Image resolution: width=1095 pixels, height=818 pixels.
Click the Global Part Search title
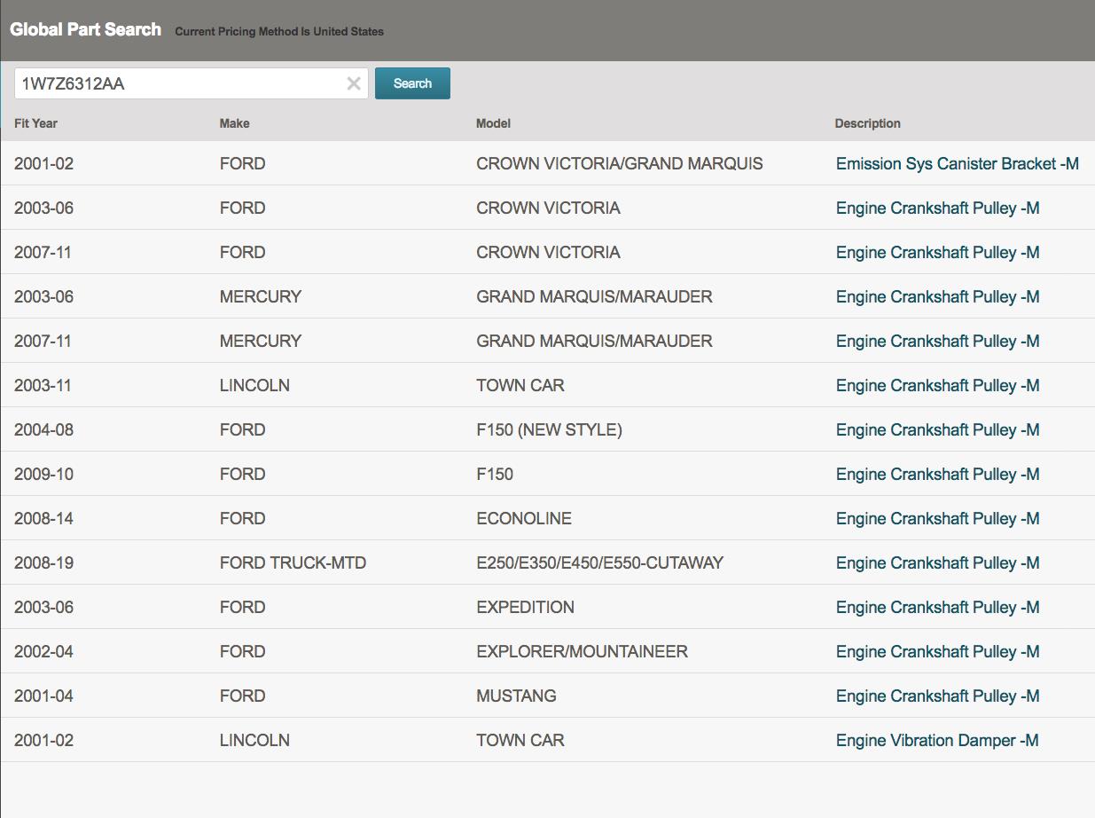point(86,29)
